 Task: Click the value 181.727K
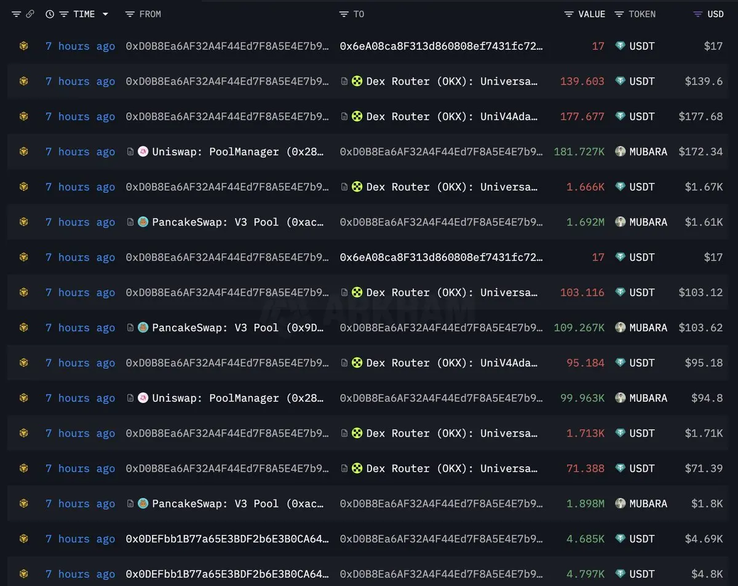(x=579, y=151)
